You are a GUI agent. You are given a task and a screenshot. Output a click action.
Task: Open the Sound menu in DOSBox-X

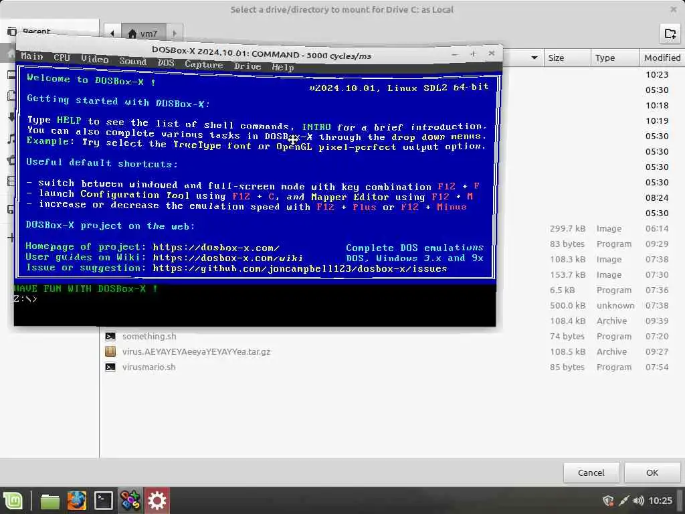(x=133, y=61)
